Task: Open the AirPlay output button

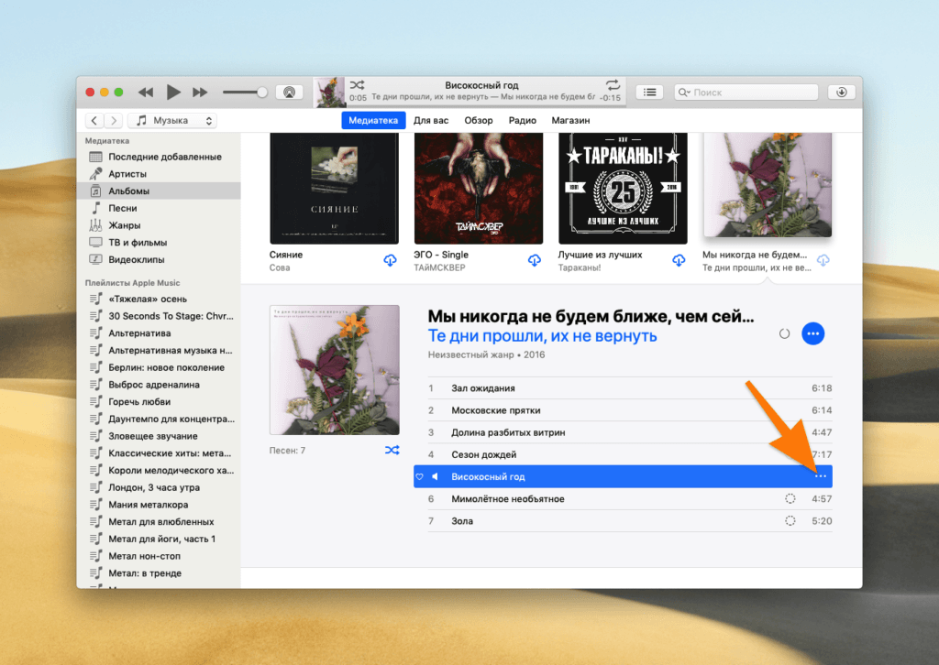Action: 289,93
